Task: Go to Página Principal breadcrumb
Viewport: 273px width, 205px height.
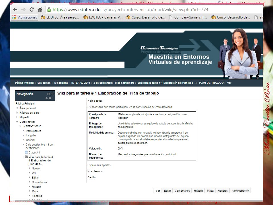Action: (24, 83)
